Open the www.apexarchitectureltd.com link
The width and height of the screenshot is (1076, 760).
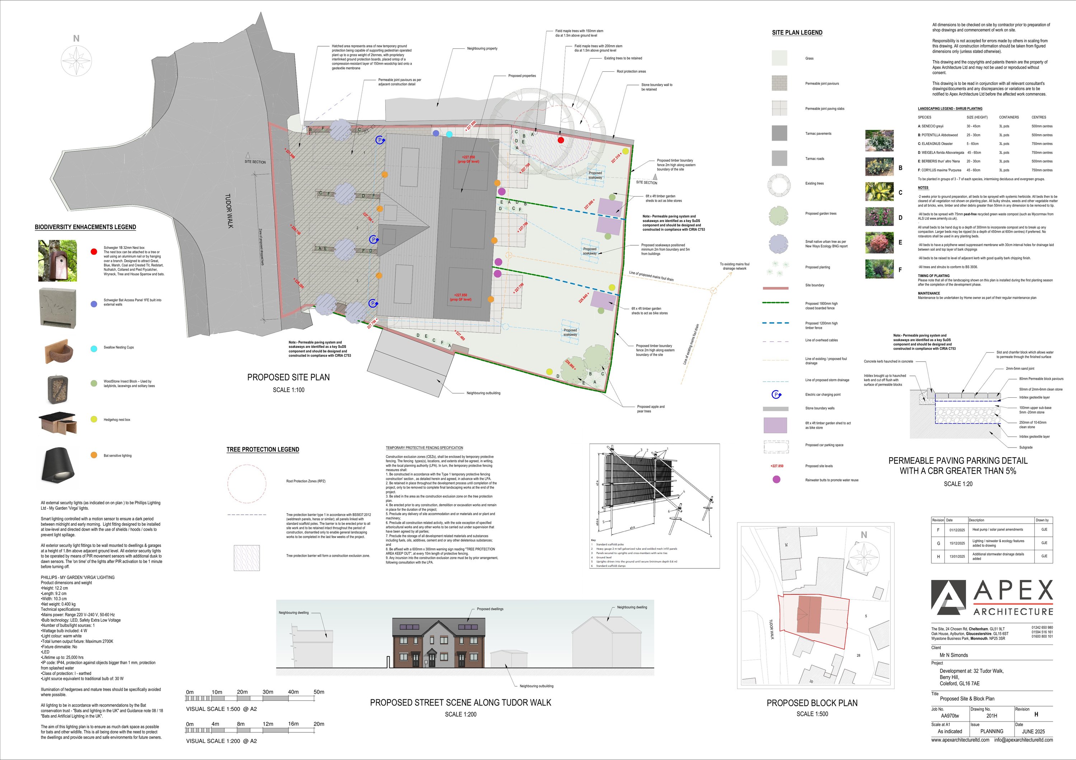click(x=960, y=740)
